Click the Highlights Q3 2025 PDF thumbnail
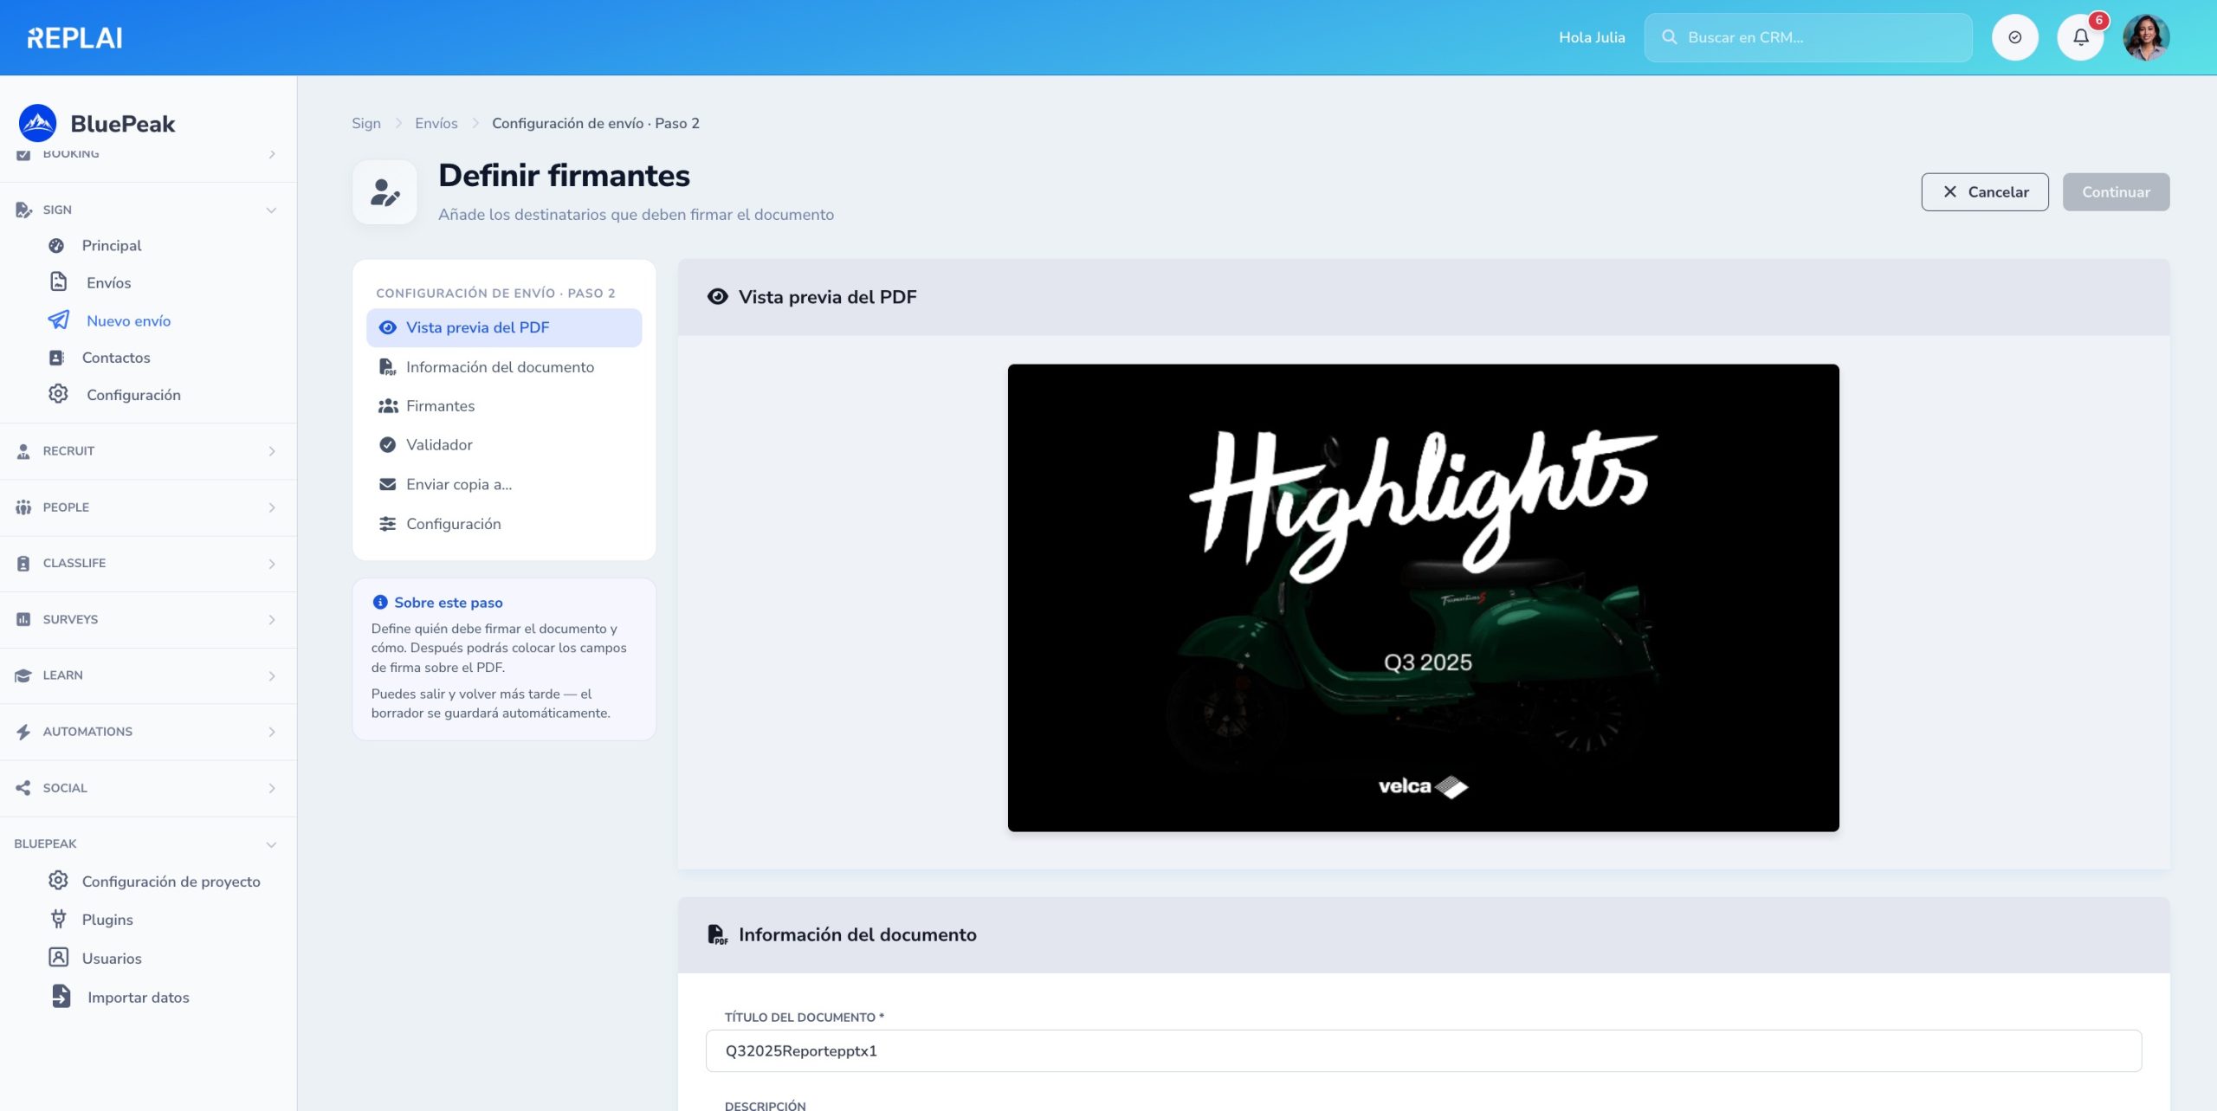 (x=1423, y=597)
